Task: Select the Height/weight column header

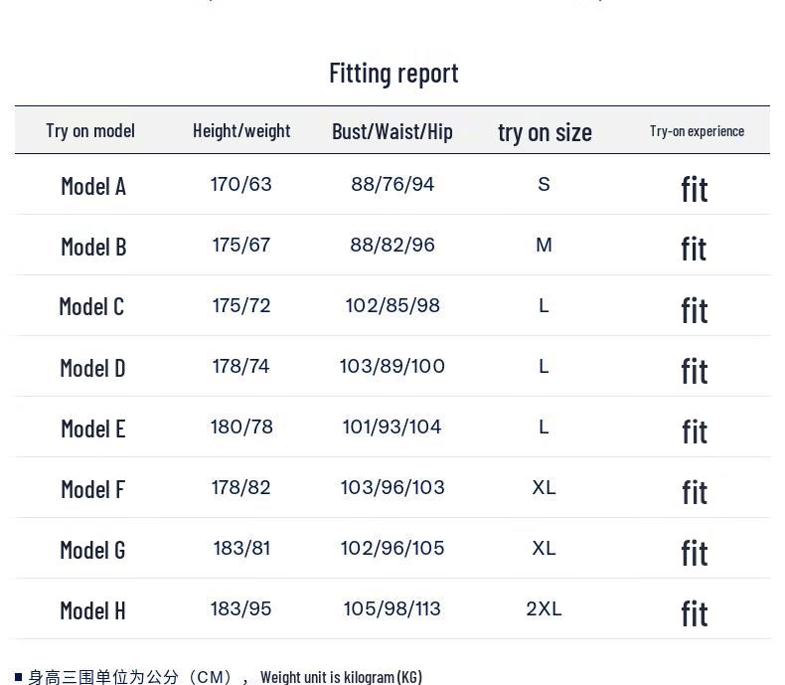Action: [241, 130]
